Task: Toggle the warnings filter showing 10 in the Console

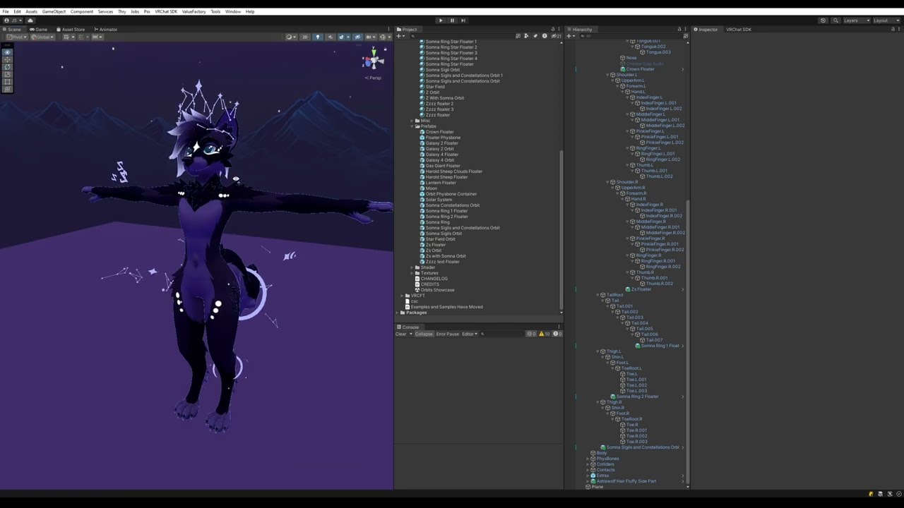Action: 545,334
